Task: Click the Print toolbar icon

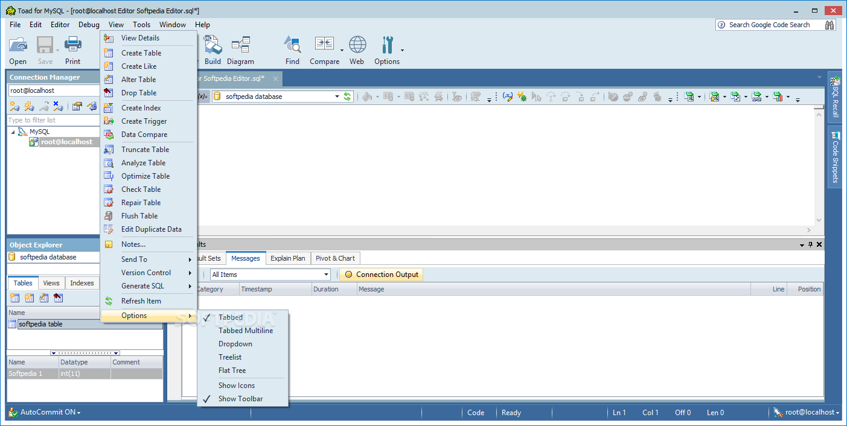Action: 73,45
